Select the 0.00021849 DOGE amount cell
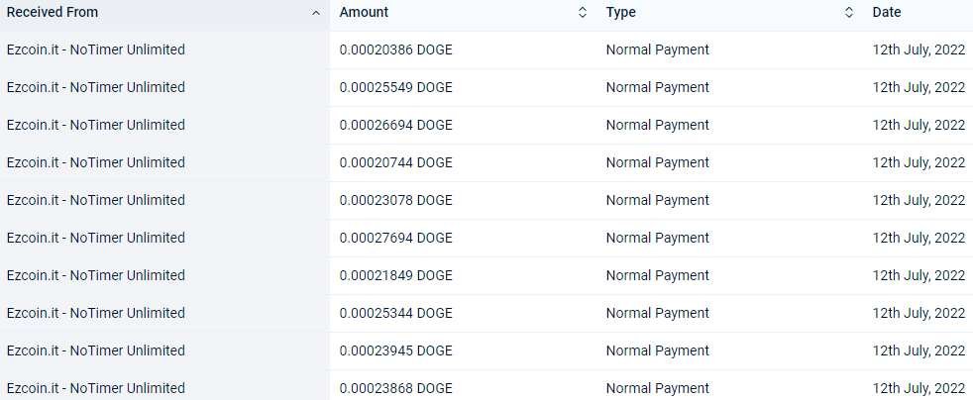Image resolution: width=973 pixels, height=400 pixels. pos(396,275)
